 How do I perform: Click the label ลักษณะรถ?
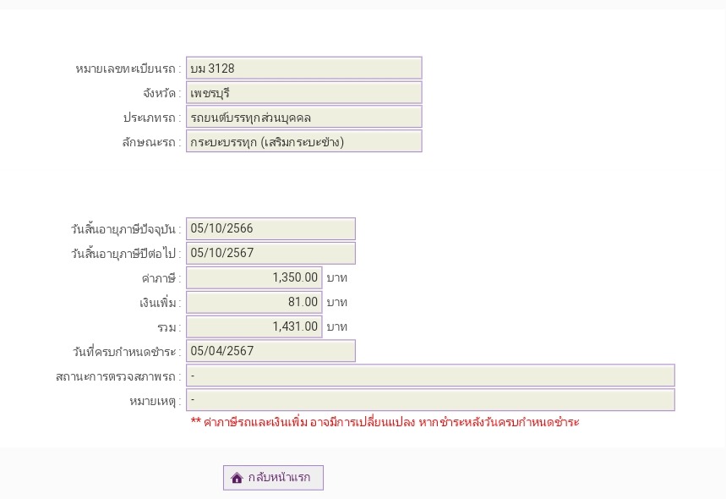click(152, 142)
